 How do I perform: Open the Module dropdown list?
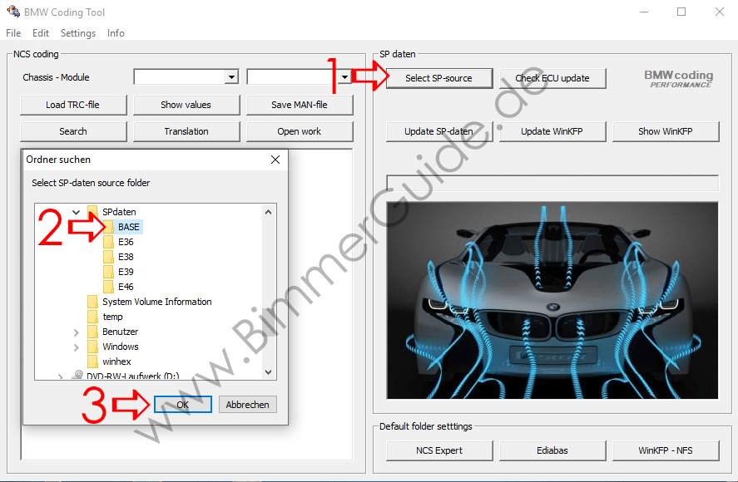pos(344,77)
